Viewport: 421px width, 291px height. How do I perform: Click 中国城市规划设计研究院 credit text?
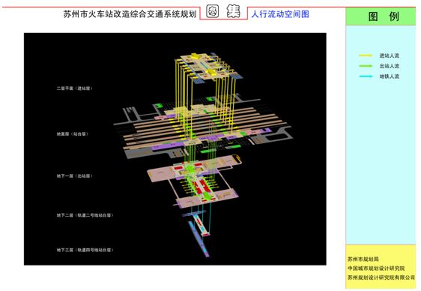pos(376,268)
